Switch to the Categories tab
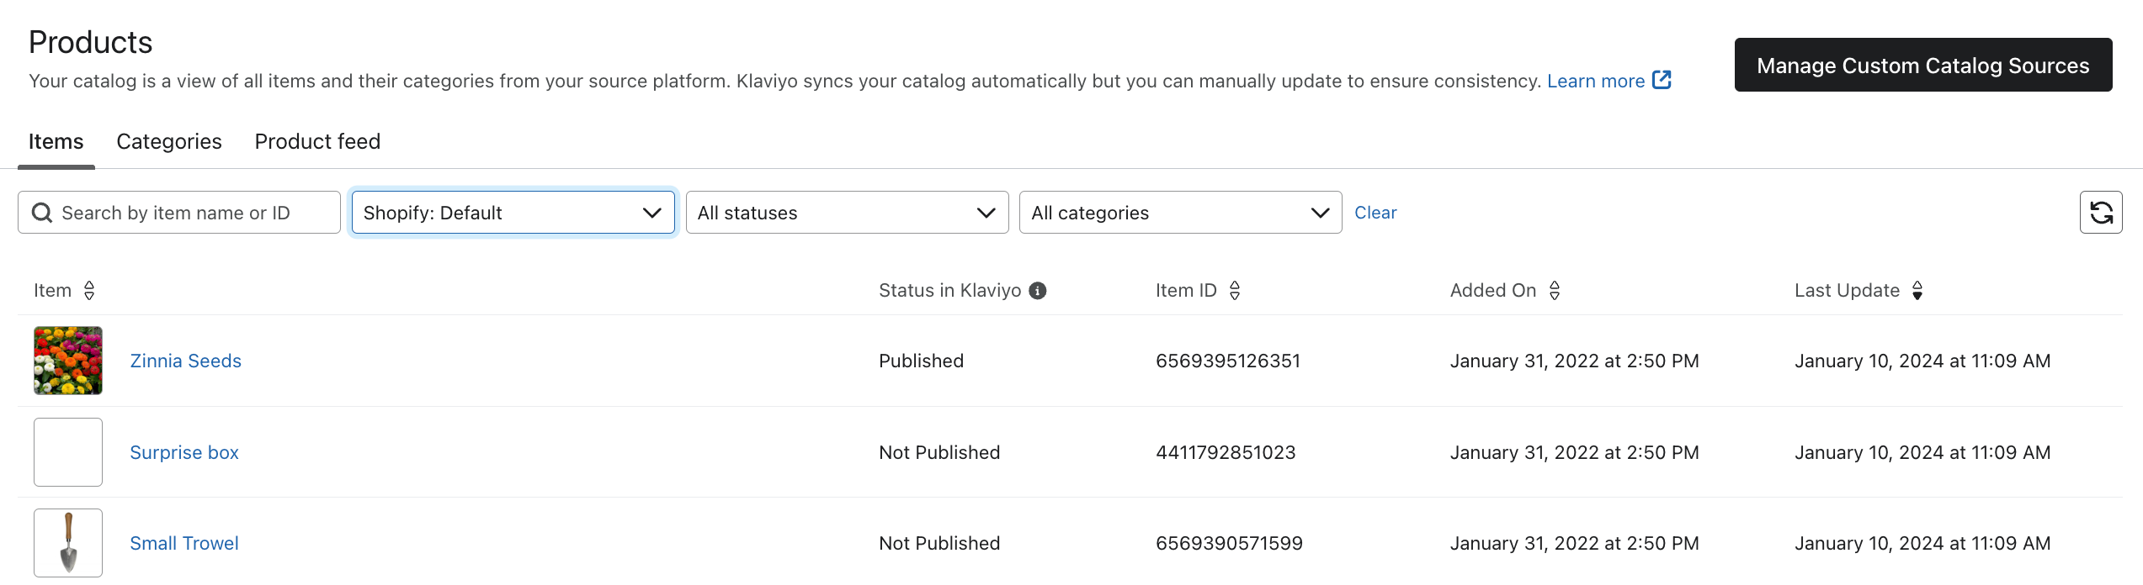Image resolution: width=2143 pixels, height=585 pixels. coord(169,141)
